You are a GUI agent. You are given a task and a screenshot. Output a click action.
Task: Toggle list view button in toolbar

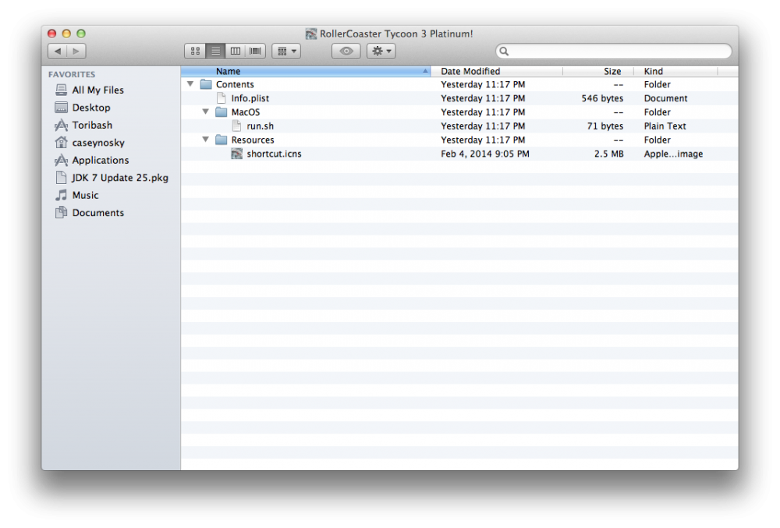215,51
